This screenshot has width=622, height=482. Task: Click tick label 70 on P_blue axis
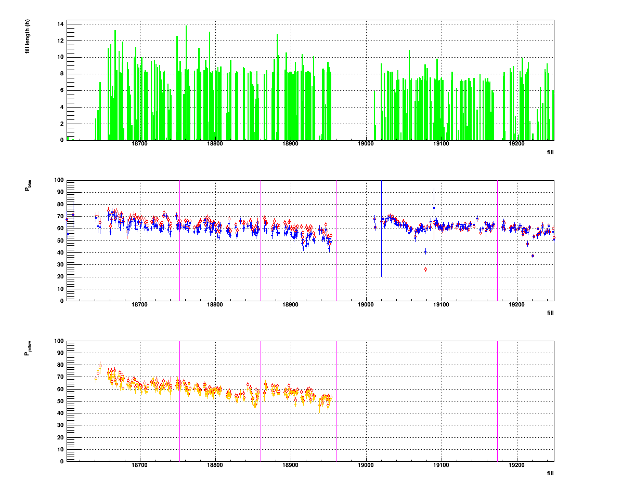[60, 216]
